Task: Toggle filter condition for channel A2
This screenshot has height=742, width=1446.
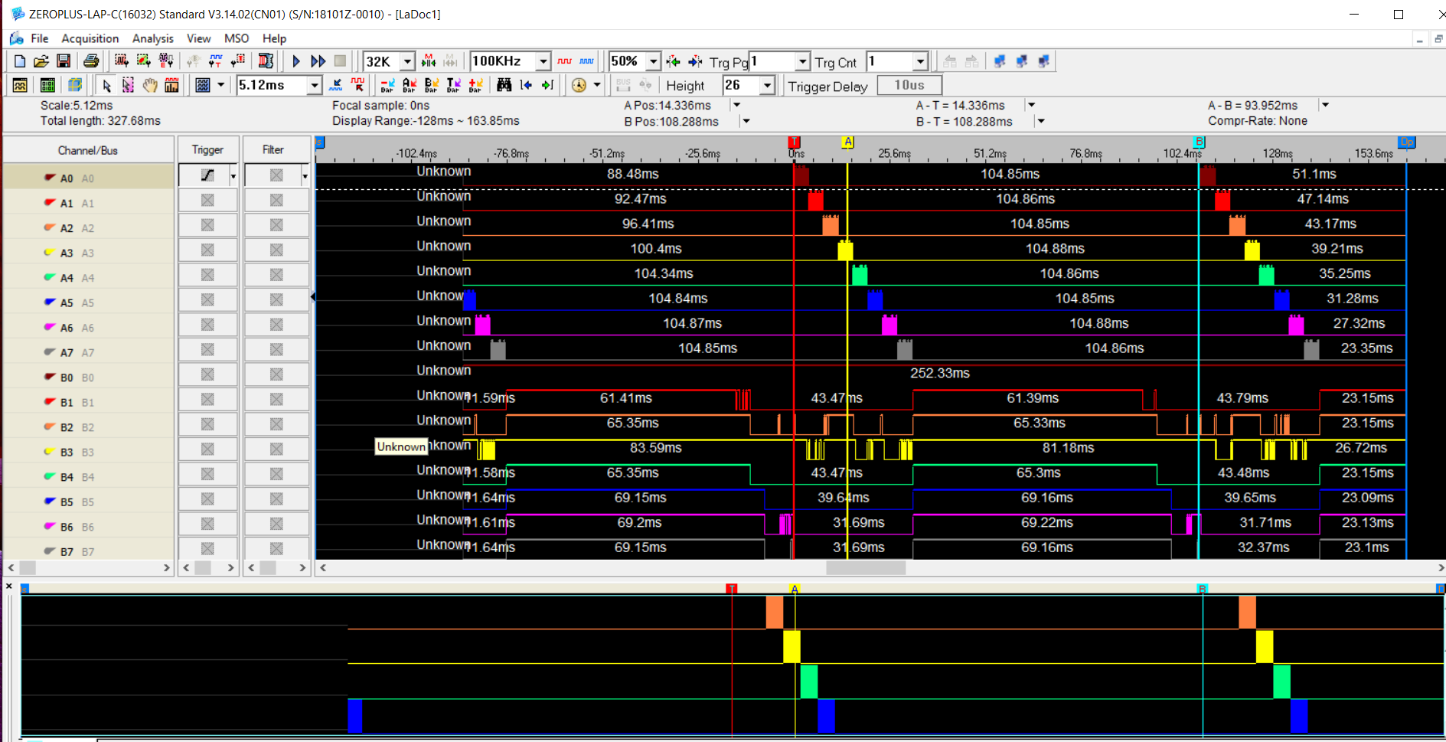Action: pyautogui.click(x=276, y=225)
